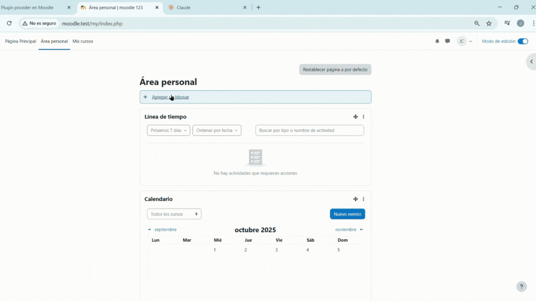This screenshot has width=536, height=301.
Task: Open the help question mark button
Action: pyautogui.click(x=521, y=287)
